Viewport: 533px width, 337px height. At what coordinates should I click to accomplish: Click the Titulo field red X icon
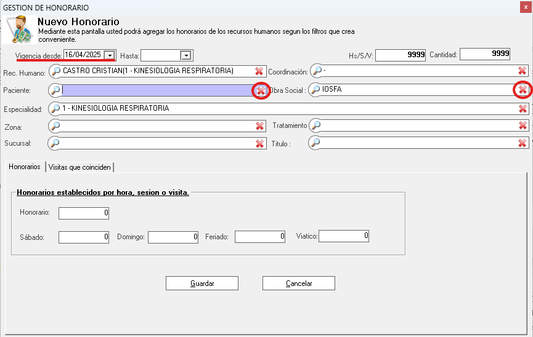523,143
